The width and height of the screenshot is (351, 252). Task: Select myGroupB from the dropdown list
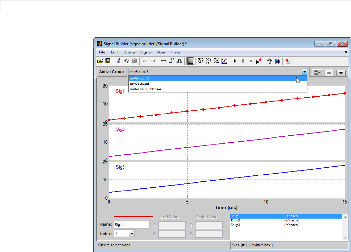(140, 84)
